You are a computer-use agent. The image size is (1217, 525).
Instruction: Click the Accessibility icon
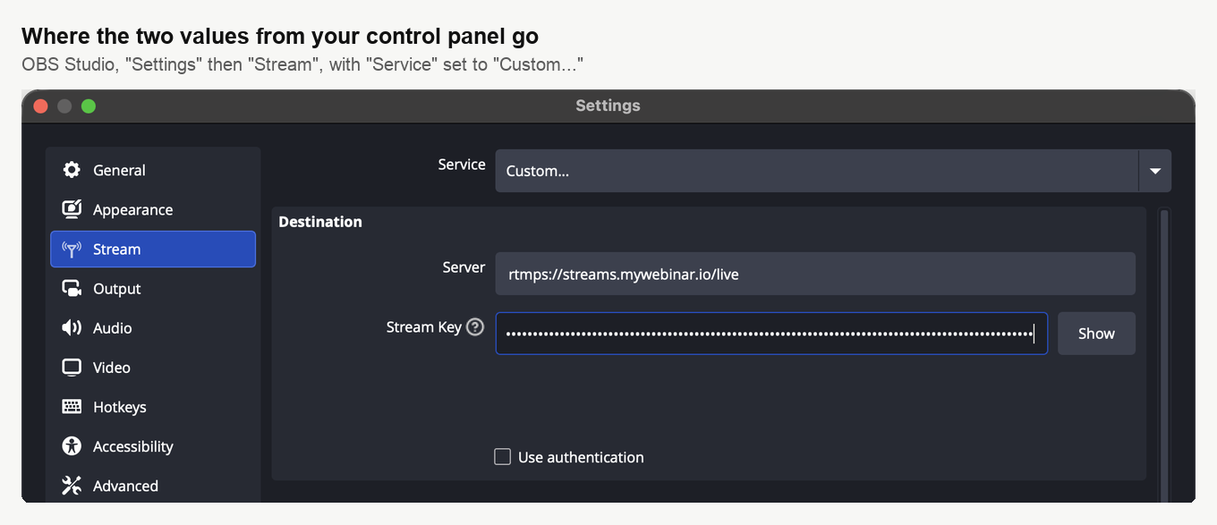[x=72, y=445]
